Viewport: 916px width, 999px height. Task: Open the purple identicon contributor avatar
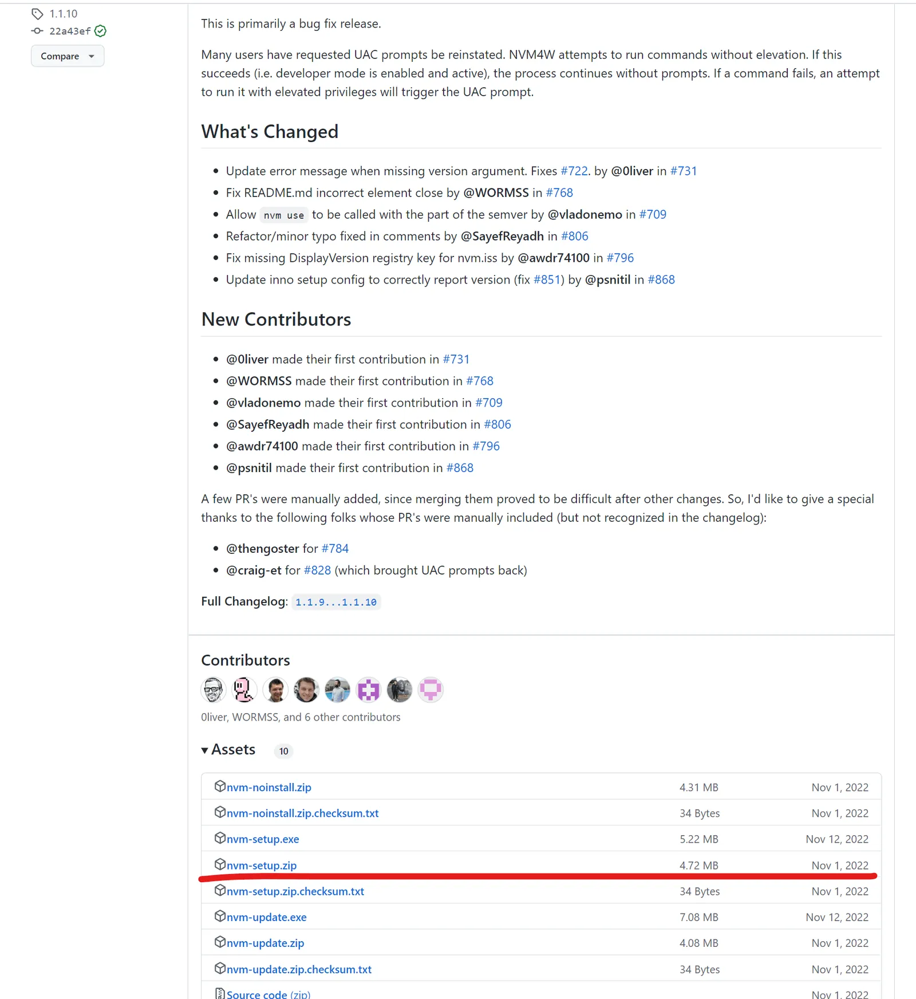pos(368,690)
